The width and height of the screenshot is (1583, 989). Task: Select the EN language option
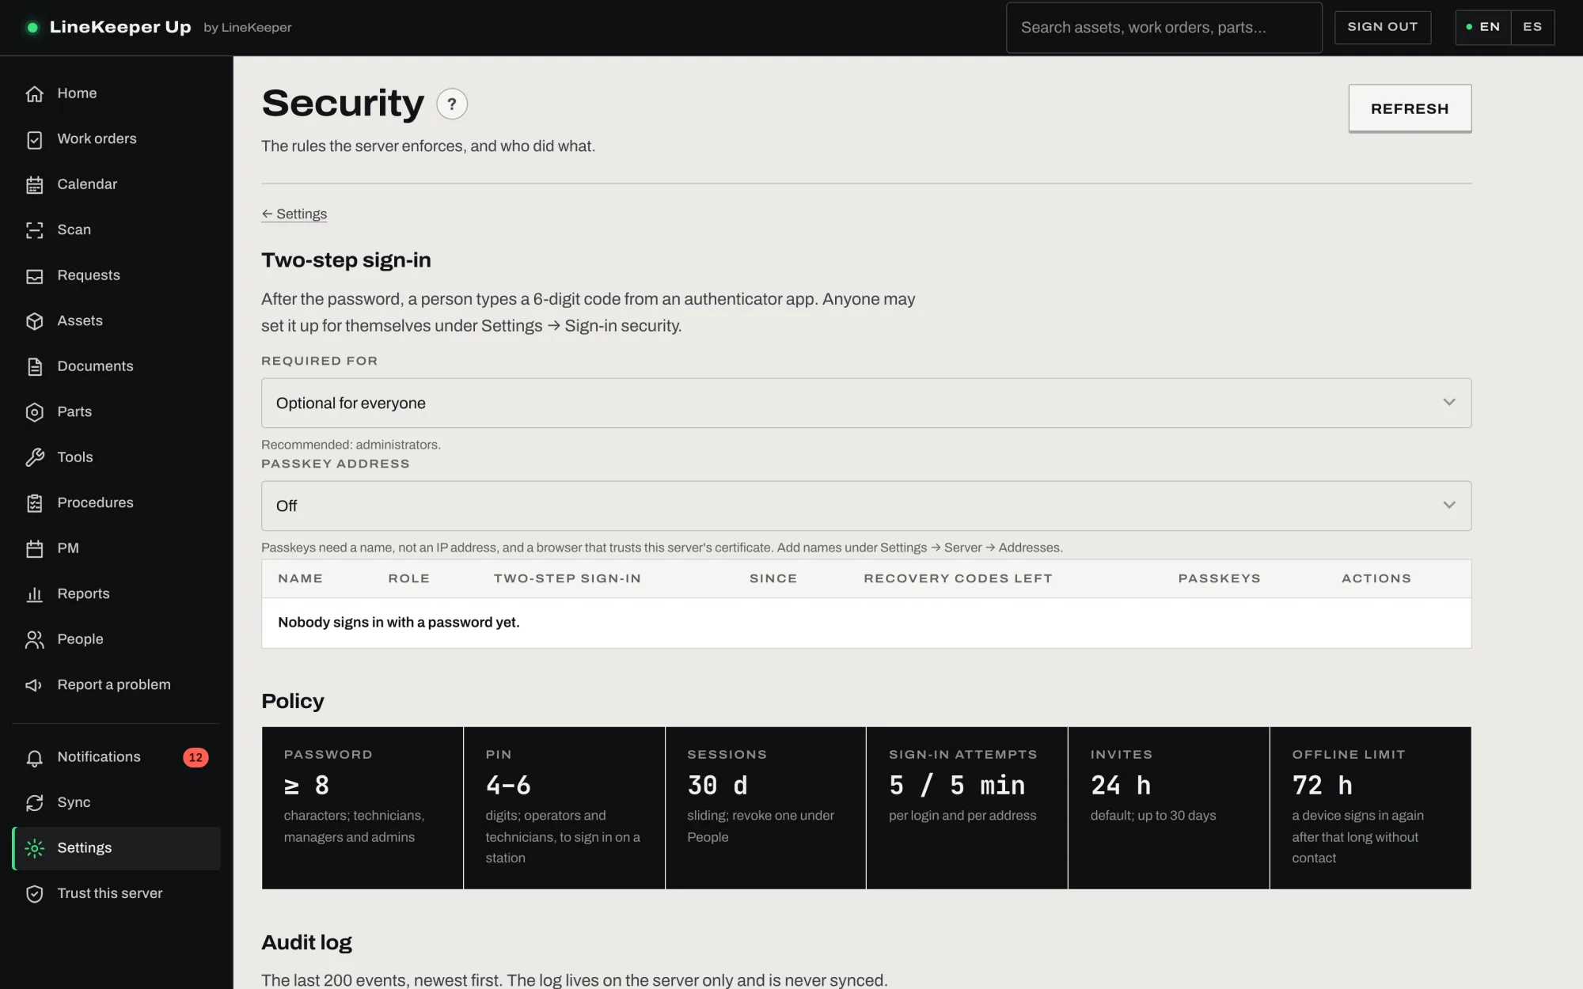coord(1483,27)
